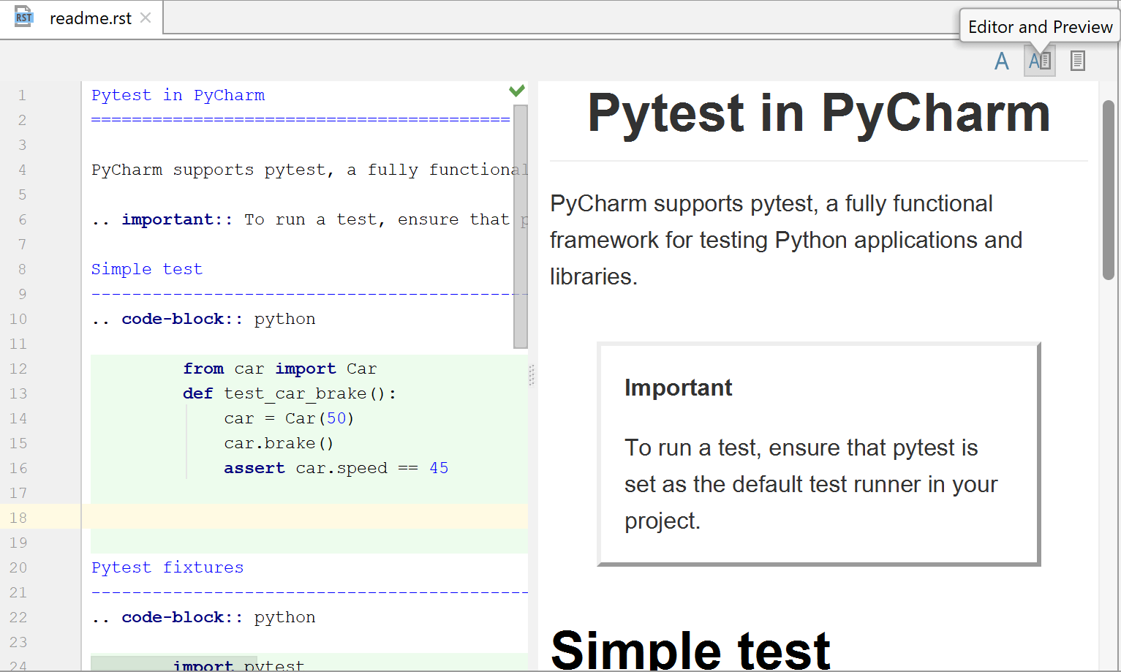Click the '.. important::' directive line
The height and width of the screenshot is (672, 1121).
[309, 219]
